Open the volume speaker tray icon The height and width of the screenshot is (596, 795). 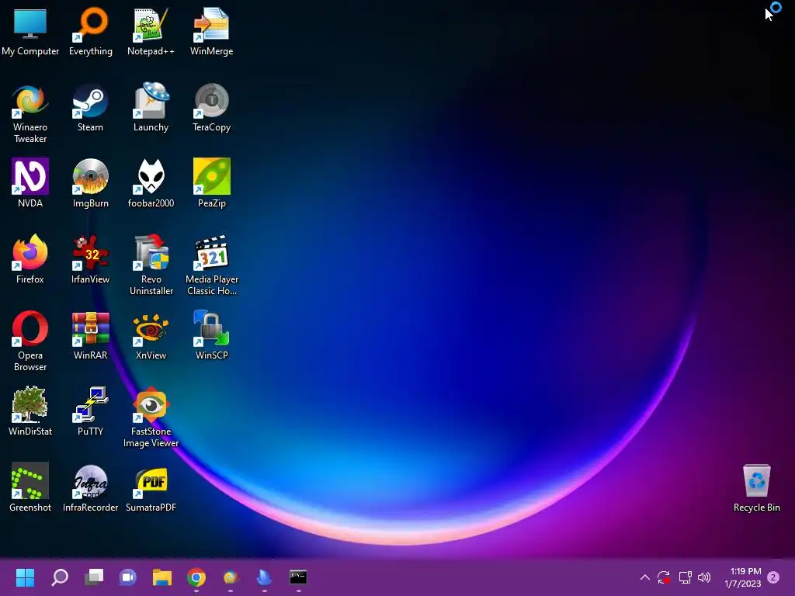tap(704, 577)
